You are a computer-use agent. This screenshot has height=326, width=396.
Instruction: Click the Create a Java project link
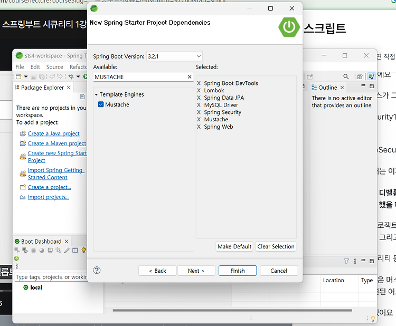coord(53,133)
